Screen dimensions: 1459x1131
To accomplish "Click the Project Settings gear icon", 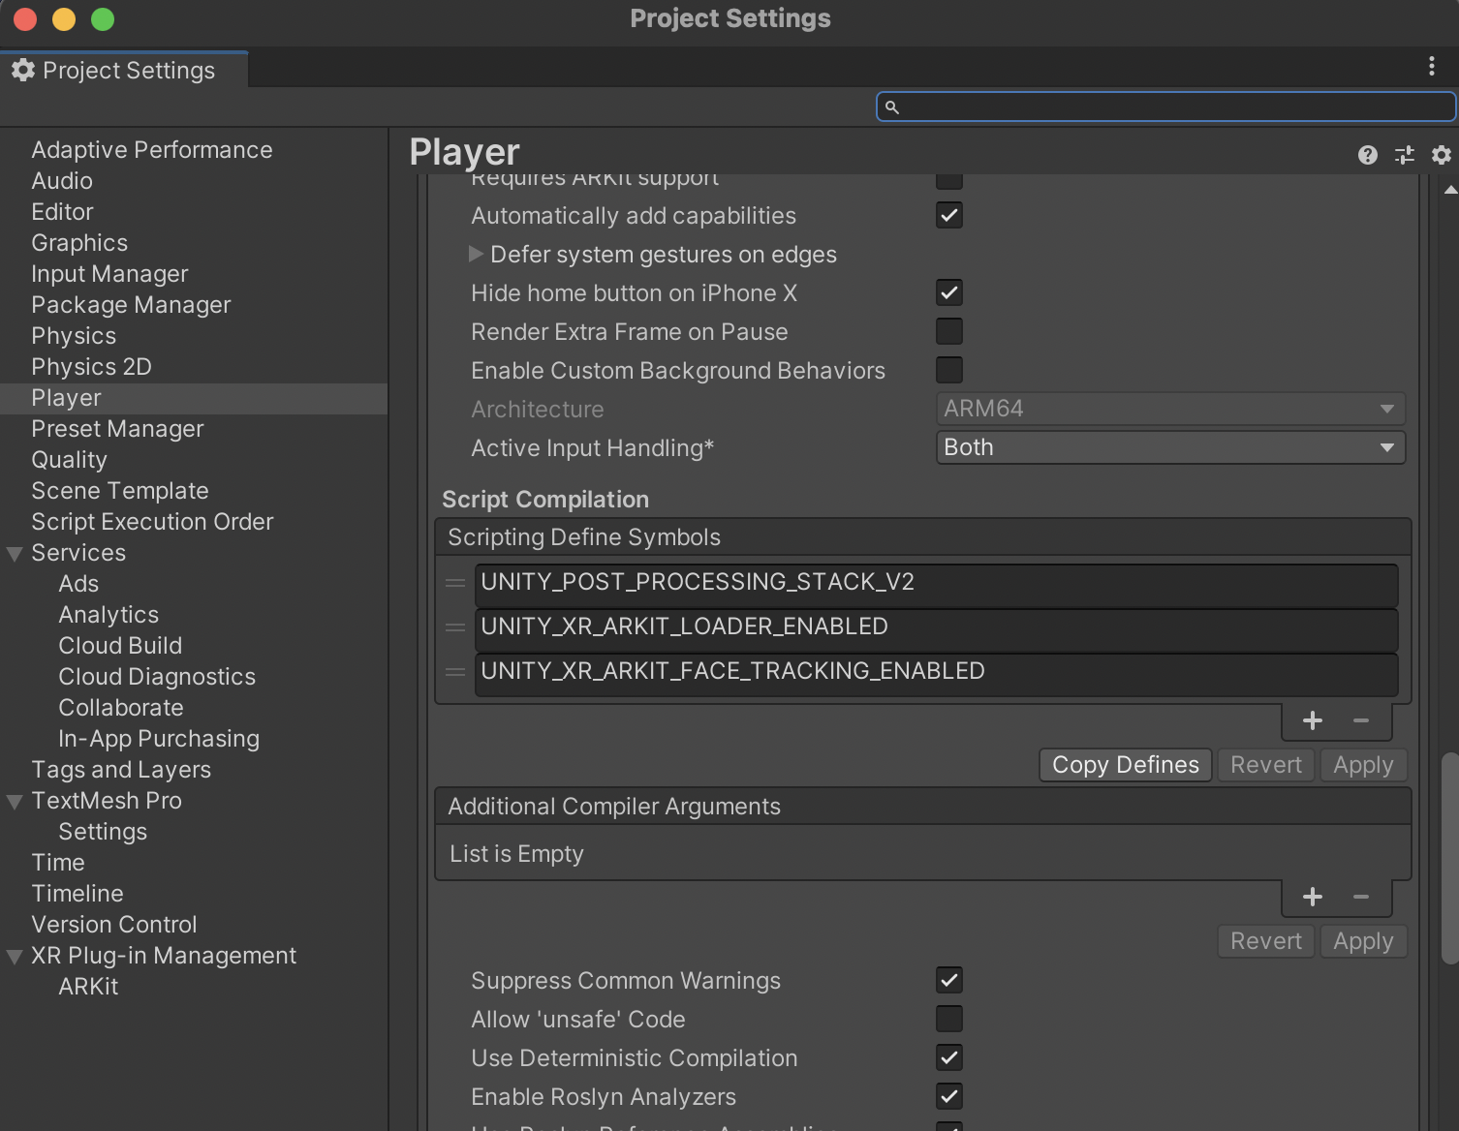I will (24, 70).
